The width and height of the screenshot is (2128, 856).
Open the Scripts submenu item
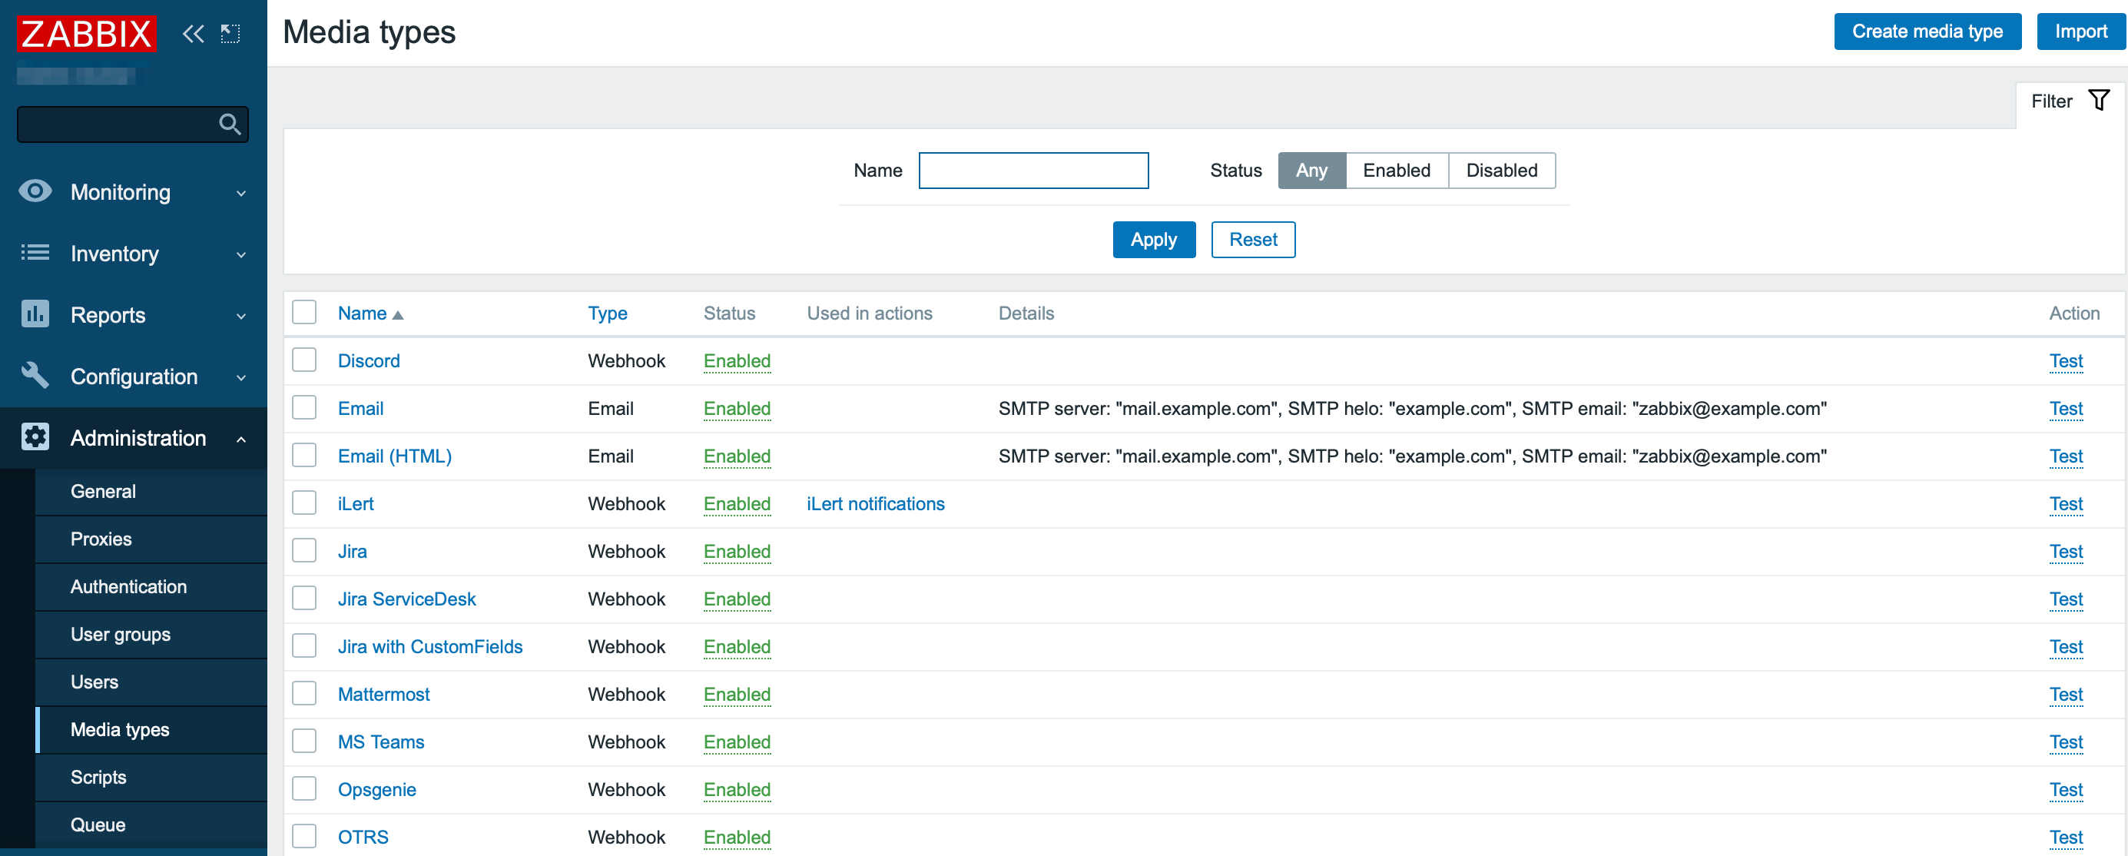tap(98, 777)
